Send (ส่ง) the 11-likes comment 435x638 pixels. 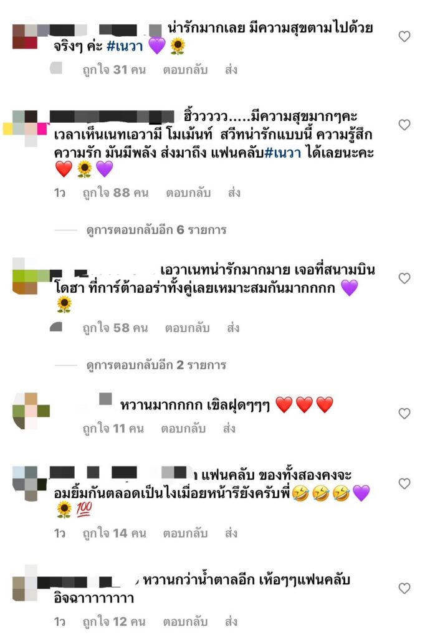pos(229,429)
